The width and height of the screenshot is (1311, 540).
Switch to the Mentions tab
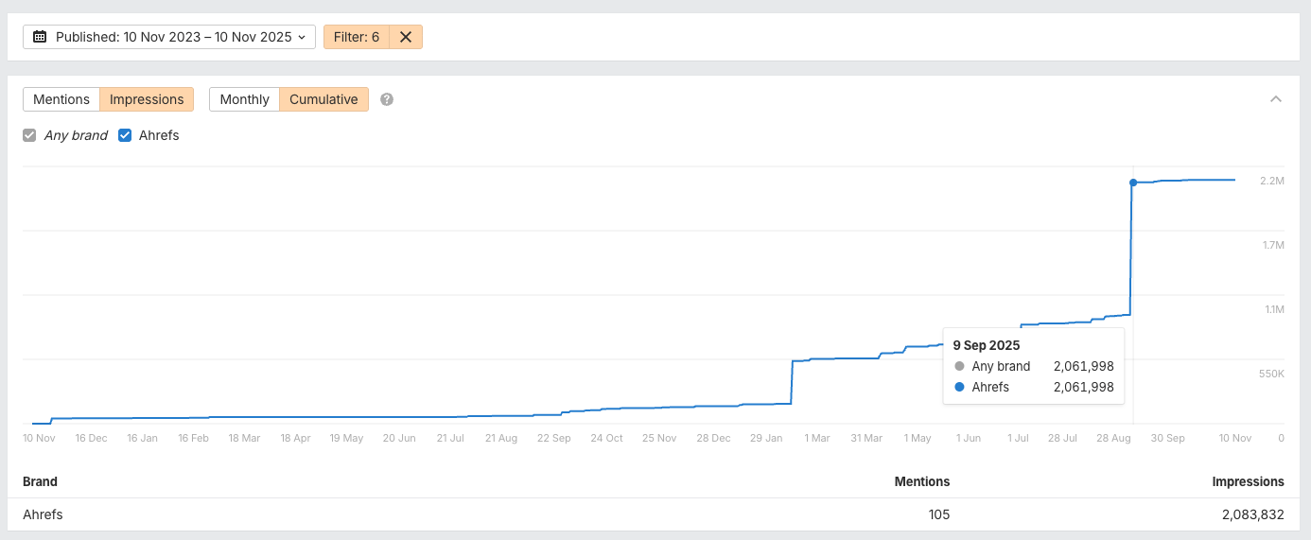(x=61, y=99)
